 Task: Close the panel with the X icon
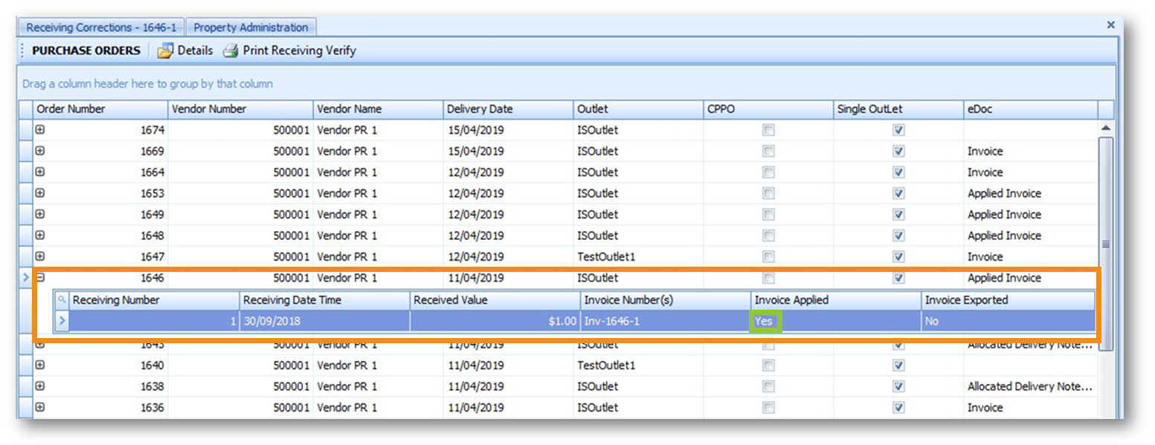pyautogui.click(x=1110, y=25)
